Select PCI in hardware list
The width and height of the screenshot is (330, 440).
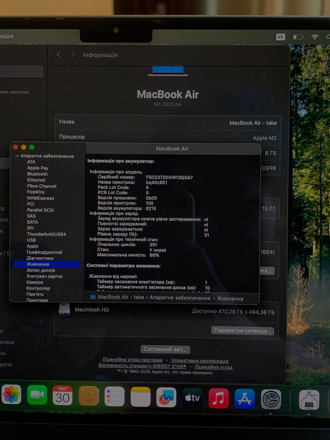[x=31, y=204]
